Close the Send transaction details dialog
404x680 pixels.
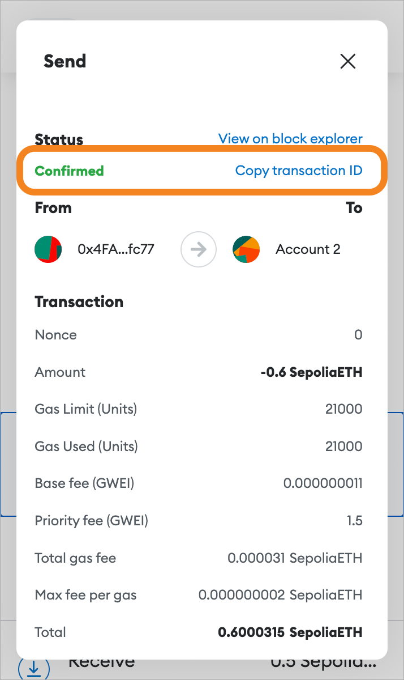[x=347, y=61]
